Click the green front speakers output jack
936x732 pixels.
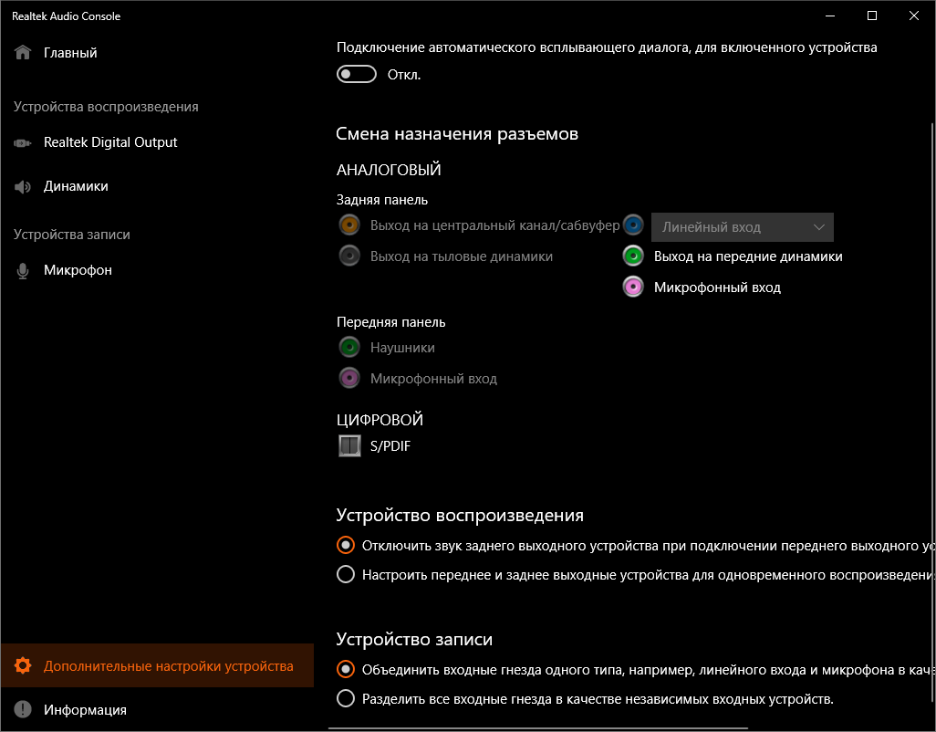pyautogui.click(x=633, y=256)
